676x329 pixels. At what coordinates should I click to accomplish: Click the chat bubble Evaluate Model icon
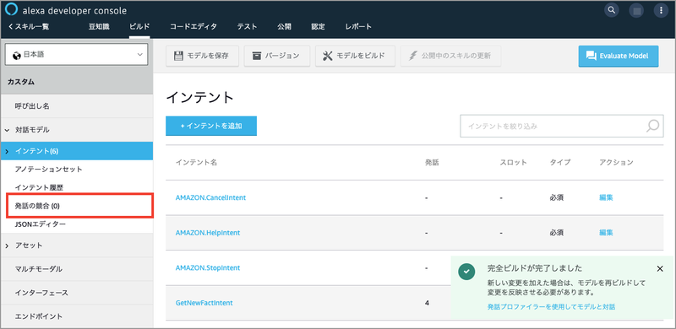[591, 56]
